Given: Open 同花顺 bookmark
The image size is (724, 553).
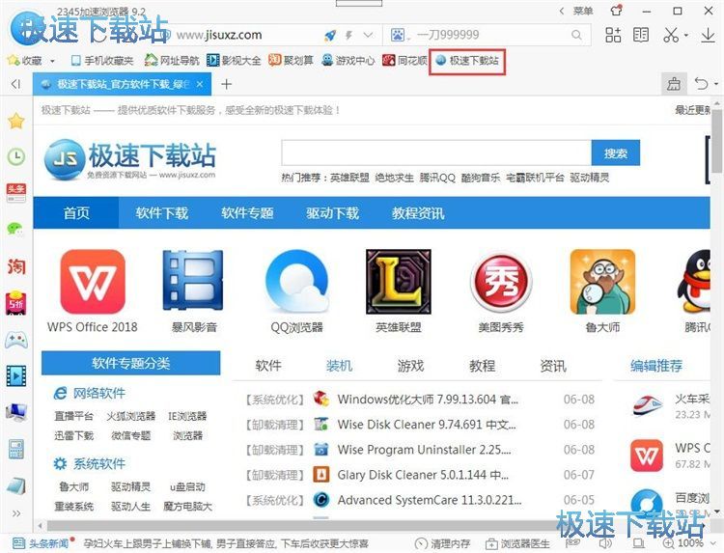Looking at the screenshot, I should 404,61.
